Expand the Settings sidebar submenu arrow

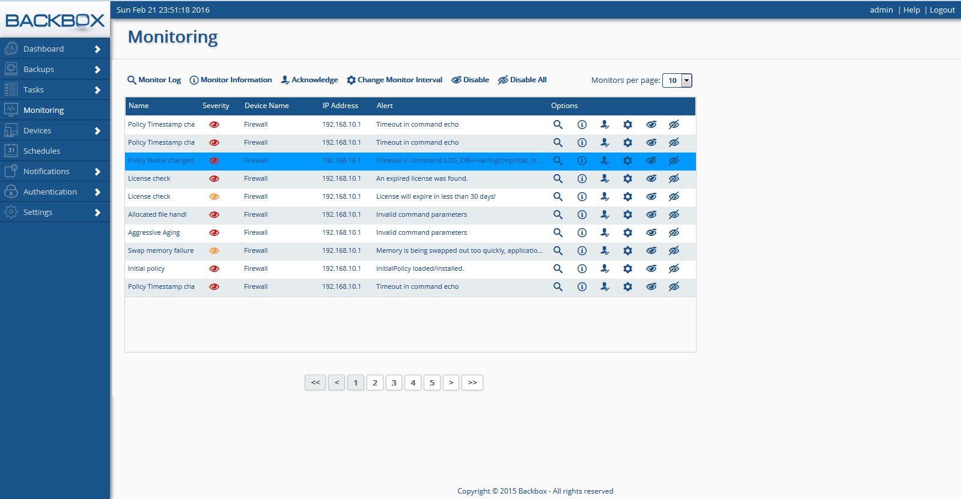[97, 213]
